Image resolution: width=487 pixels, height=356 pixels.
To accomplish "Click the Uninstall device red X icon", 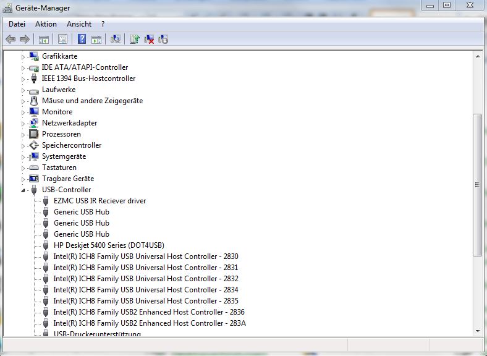I will click(149, 40).
